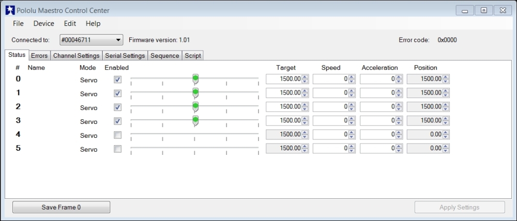Switch to the Script tab
517x221 pixels.
click(x=192, y=56)
